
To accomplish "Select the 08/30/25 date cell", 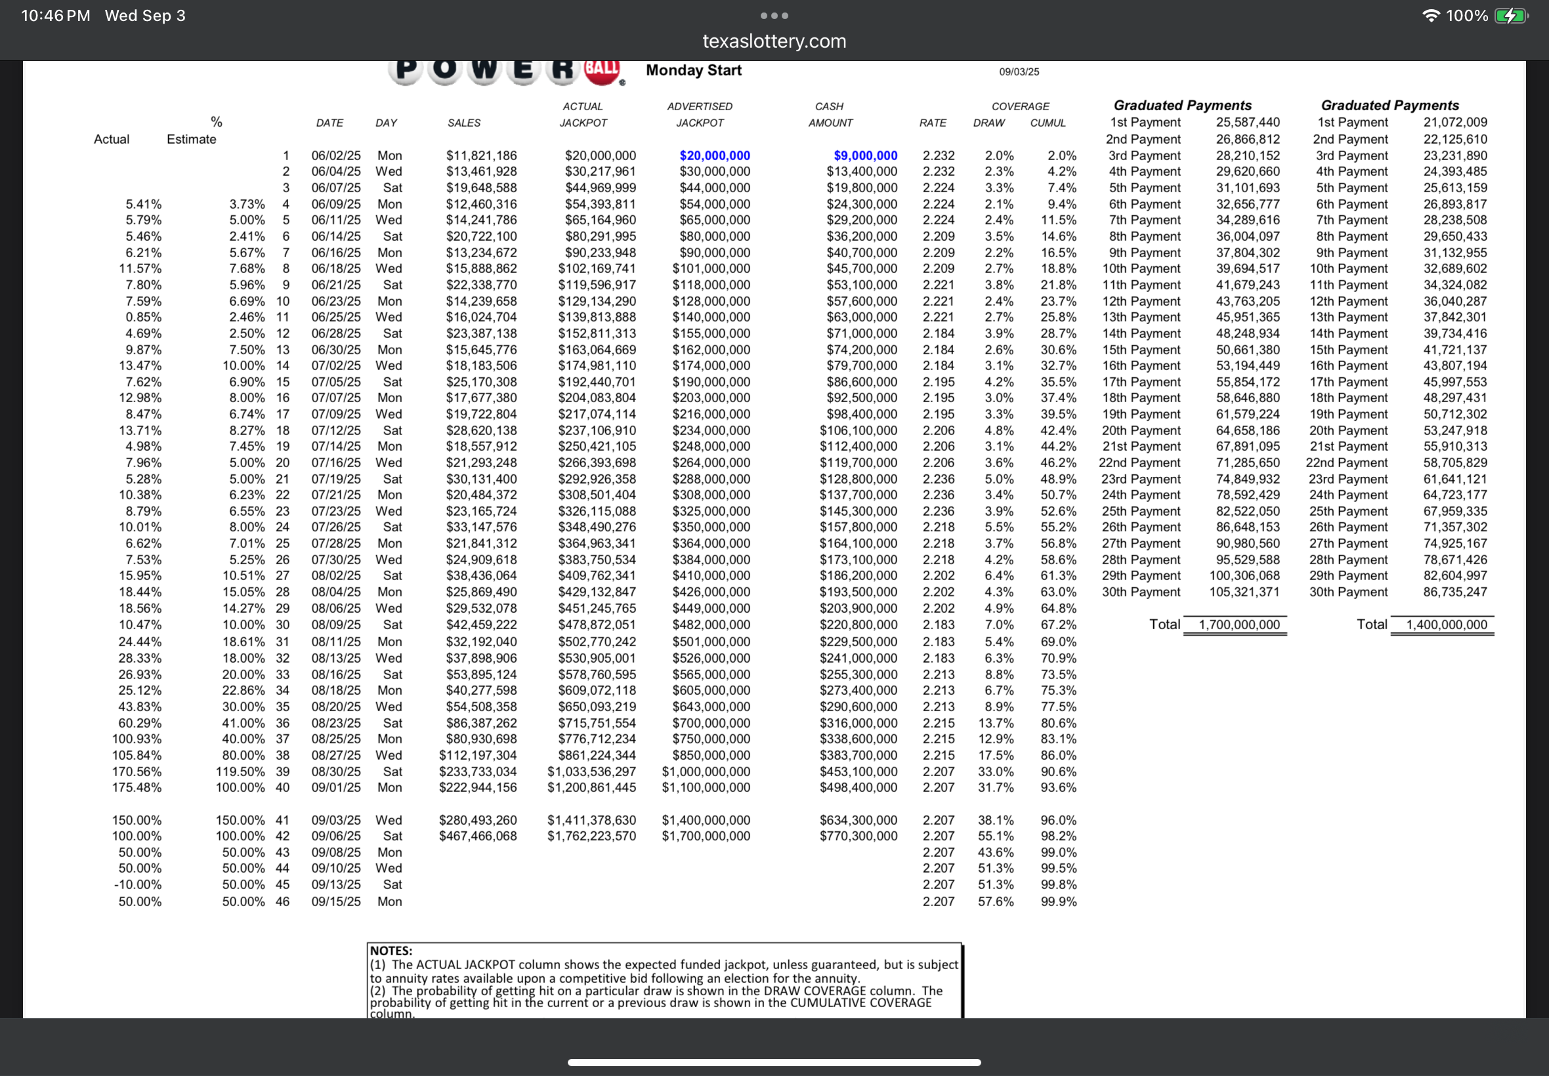I will [x=336, y=772].
